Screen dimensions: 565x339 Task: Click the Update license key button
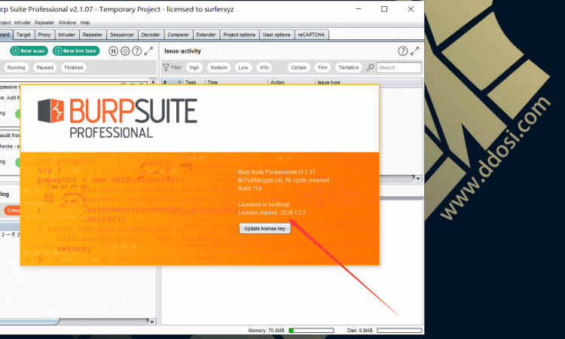[x=265, y=228]
